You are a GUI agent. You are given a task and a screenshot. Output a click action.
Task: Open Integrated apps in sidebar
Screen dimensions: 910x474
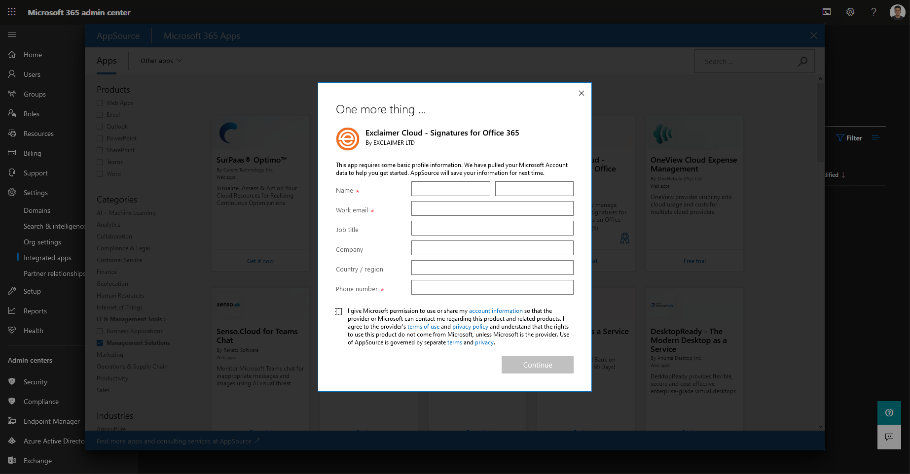(47, 258)
